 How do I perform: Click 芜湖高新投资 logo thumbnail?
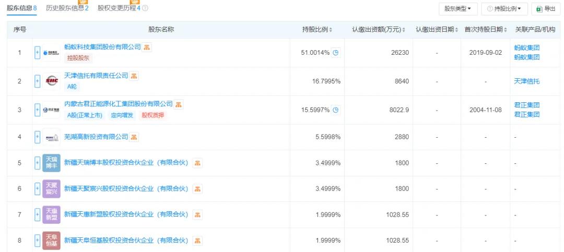click(x=51, y=137)
